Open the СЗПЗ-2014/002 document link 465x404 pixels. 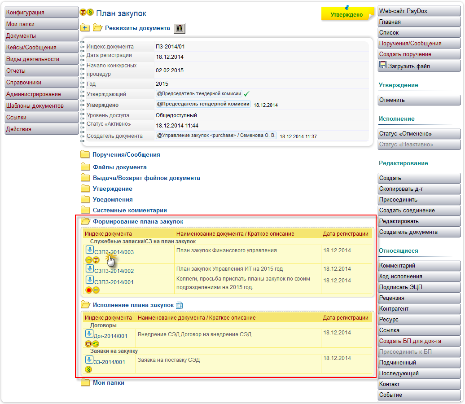click(x=114, y=271)
